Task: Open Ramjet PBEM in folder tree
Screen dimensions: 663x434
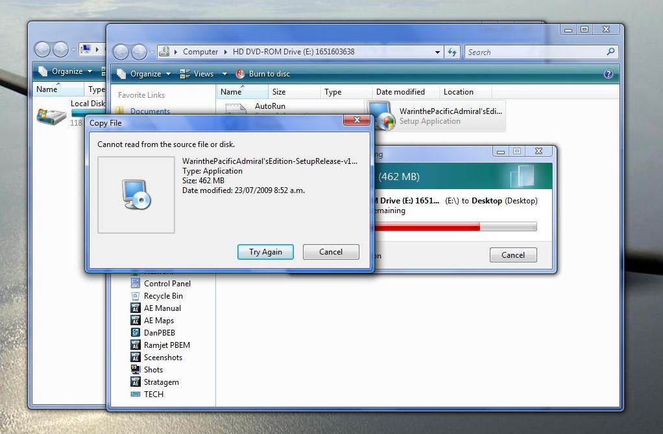Action: 167,345
